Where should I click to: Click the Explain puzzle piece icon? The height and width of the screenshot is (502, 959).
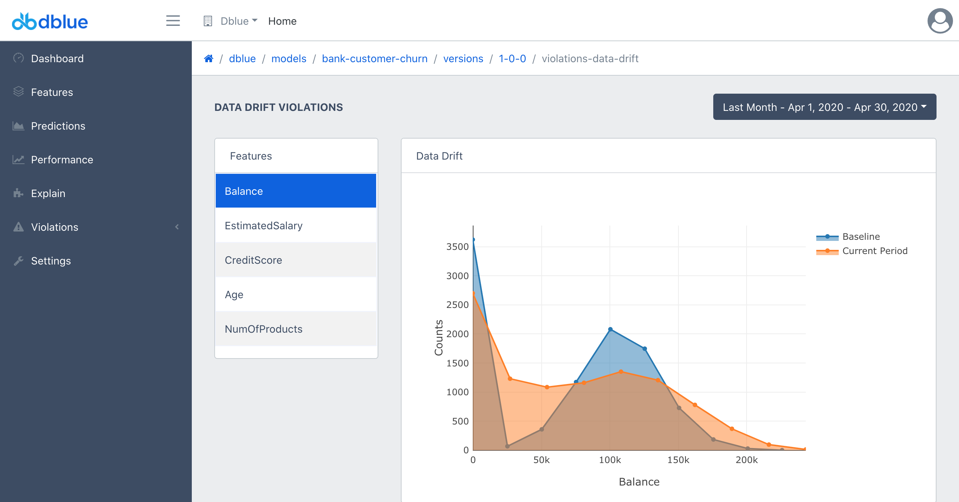pos(18,193)
